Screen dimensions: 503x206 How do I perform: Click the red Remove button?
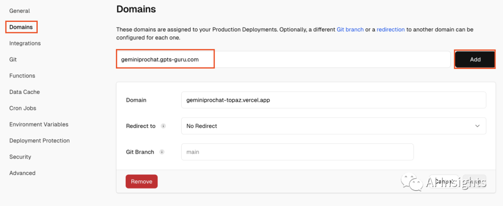click(142, 182)
